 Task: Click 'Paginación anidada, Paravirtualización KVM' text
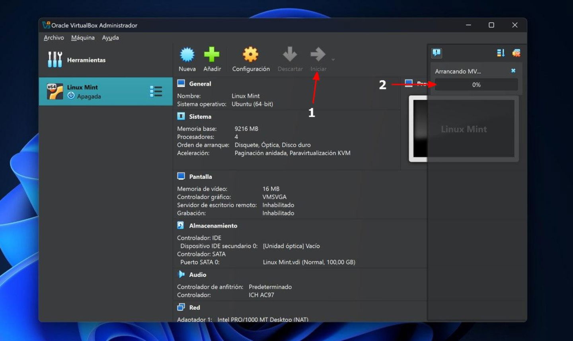[x=292, y=153]
